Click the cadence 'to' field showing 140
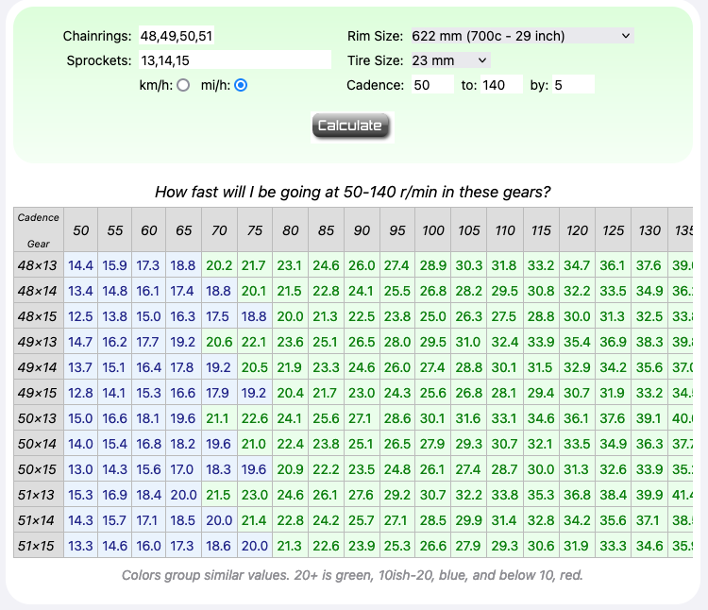The image size is (708, 610). pos(501,85)
